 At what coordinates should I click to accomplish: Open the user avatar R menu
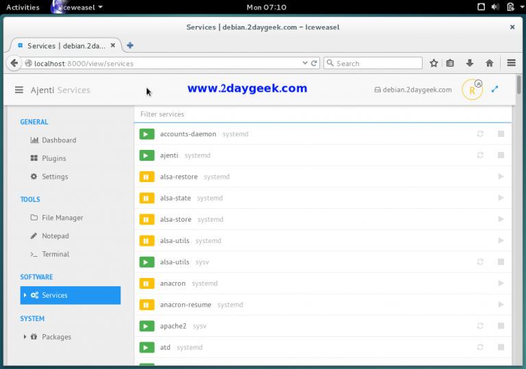pos(472,90)
